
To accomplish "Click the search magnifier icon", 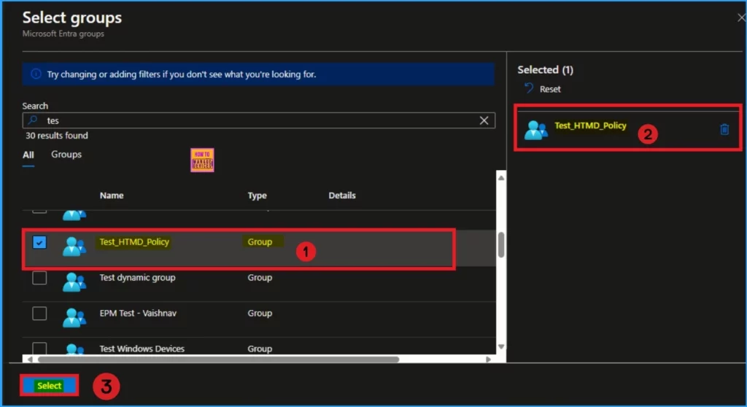I will pyautogui.click(x=33, y=120).
